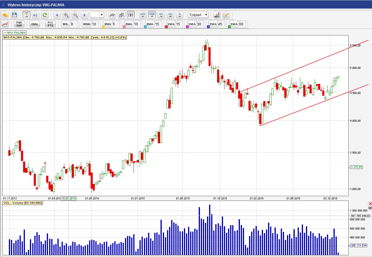
Task: Click the open folder icon
Action: [x=5, y=15]
